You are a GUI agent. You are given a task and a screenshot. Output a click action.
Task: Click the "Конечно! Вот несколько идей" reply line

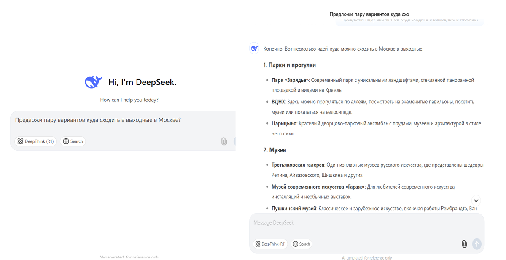tap(343, 49)
